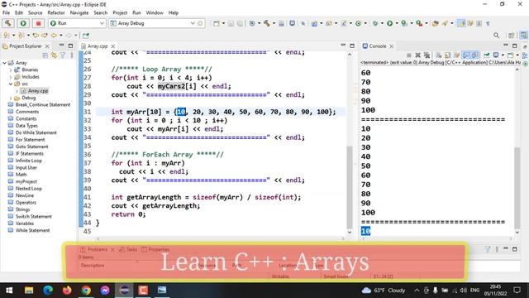The image size is (529, 298).
Task: Collapse the src folder node
Action: [11, 84]
